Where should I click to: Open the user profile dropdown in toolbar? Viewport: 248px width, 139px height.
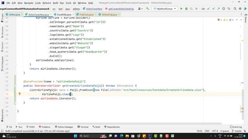140,9
